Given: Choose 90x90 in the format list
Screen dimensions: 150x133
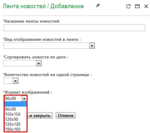Looking at the screenshot, I should (16, 109).
